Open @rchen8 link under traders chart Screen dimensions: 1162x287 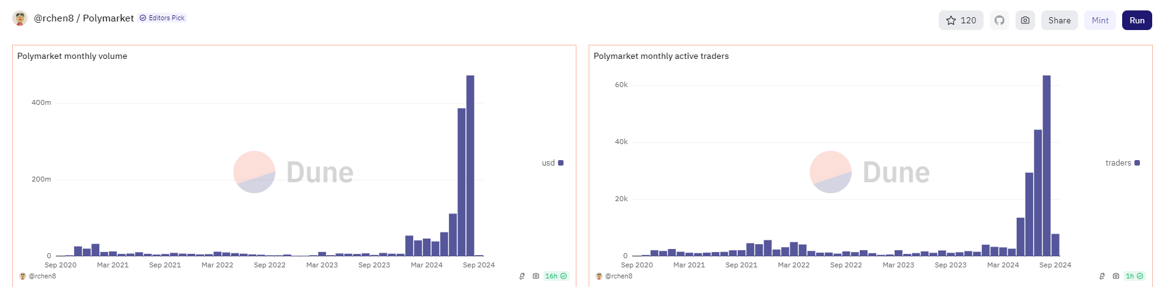(619, 276)
